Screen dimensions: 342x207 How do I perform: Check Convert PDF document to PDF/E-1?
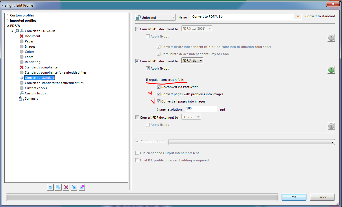coord(137,118)
